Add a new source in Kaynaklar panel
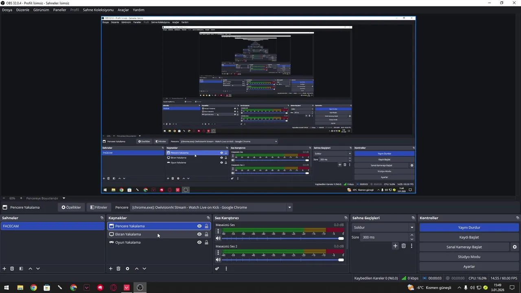 (111, 269)
